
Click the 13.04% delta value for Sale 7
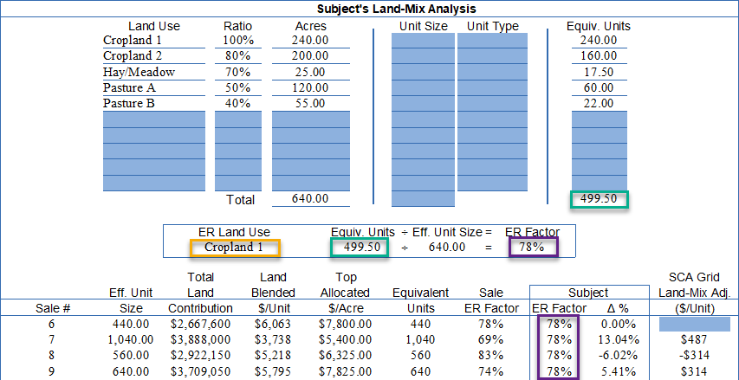coord(620,339)
